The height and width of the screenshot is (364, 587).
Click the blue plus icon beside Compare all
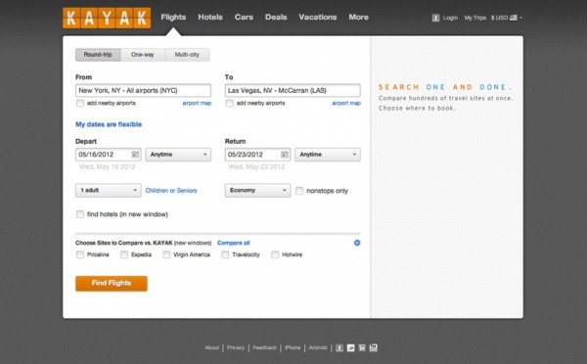357,243
